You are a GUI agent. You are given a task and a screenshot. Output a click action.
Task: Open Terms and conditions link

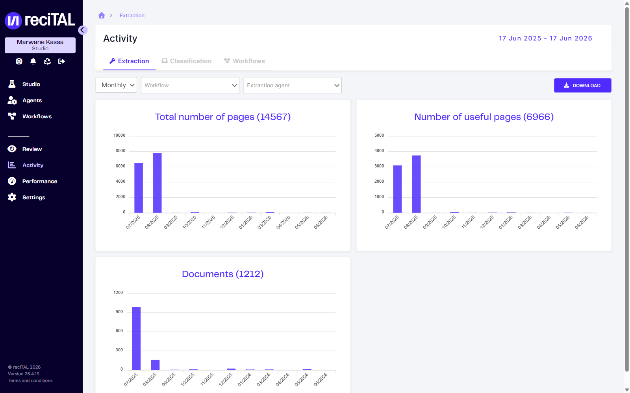[x=30, y=380]
